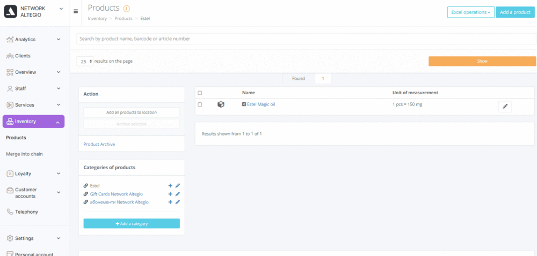Open Telephony in sidebar
537x256 pixels.
(26, 212)
